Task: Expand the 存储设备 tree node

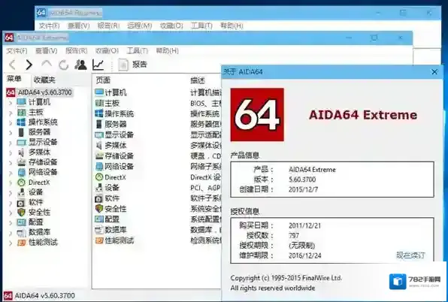Action: point(11,163)
